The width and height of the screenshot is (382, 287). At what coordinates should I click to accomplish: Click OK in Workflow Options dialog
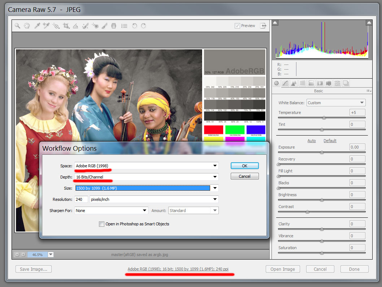pyautogui.click(x=244, y=166)
